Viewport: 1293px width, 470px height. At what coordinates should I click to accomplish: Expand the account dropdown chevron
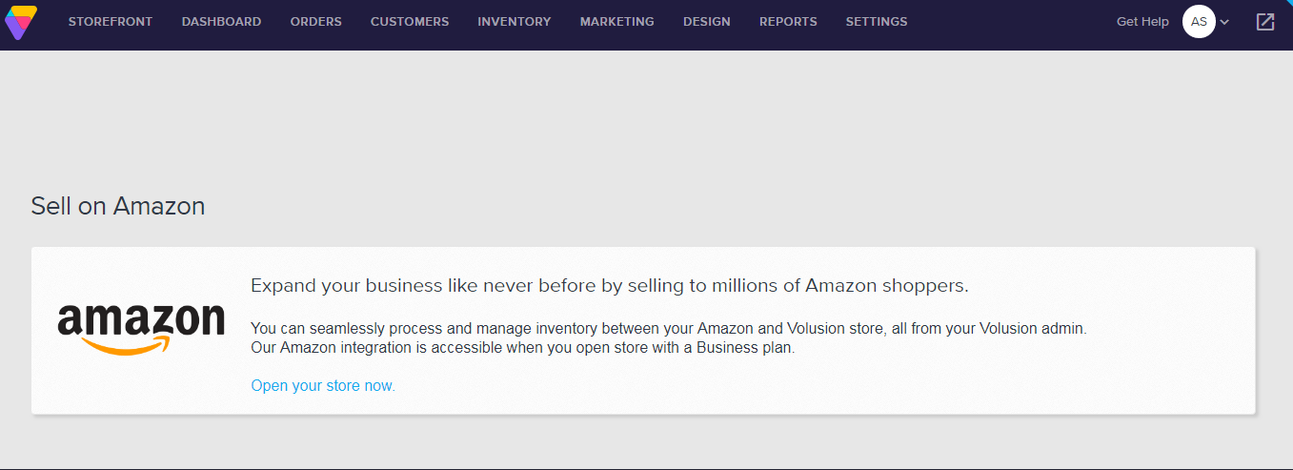click(x=1225, y=22)
